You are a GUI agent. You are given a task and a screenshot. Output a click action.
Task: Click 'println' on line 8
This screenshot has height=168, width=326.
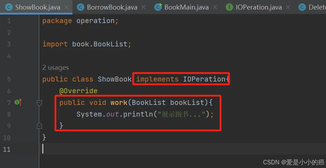(138, 114)
